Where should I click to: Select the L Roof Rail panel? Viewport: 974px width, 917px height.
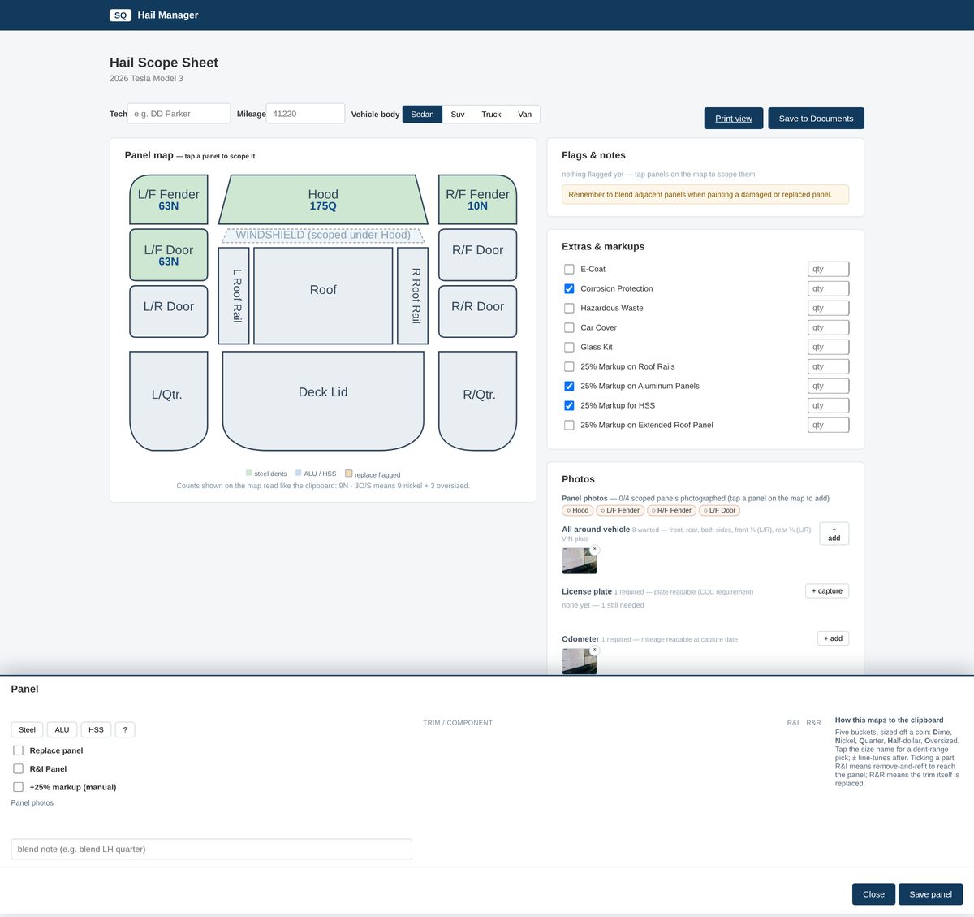(234, 296)
